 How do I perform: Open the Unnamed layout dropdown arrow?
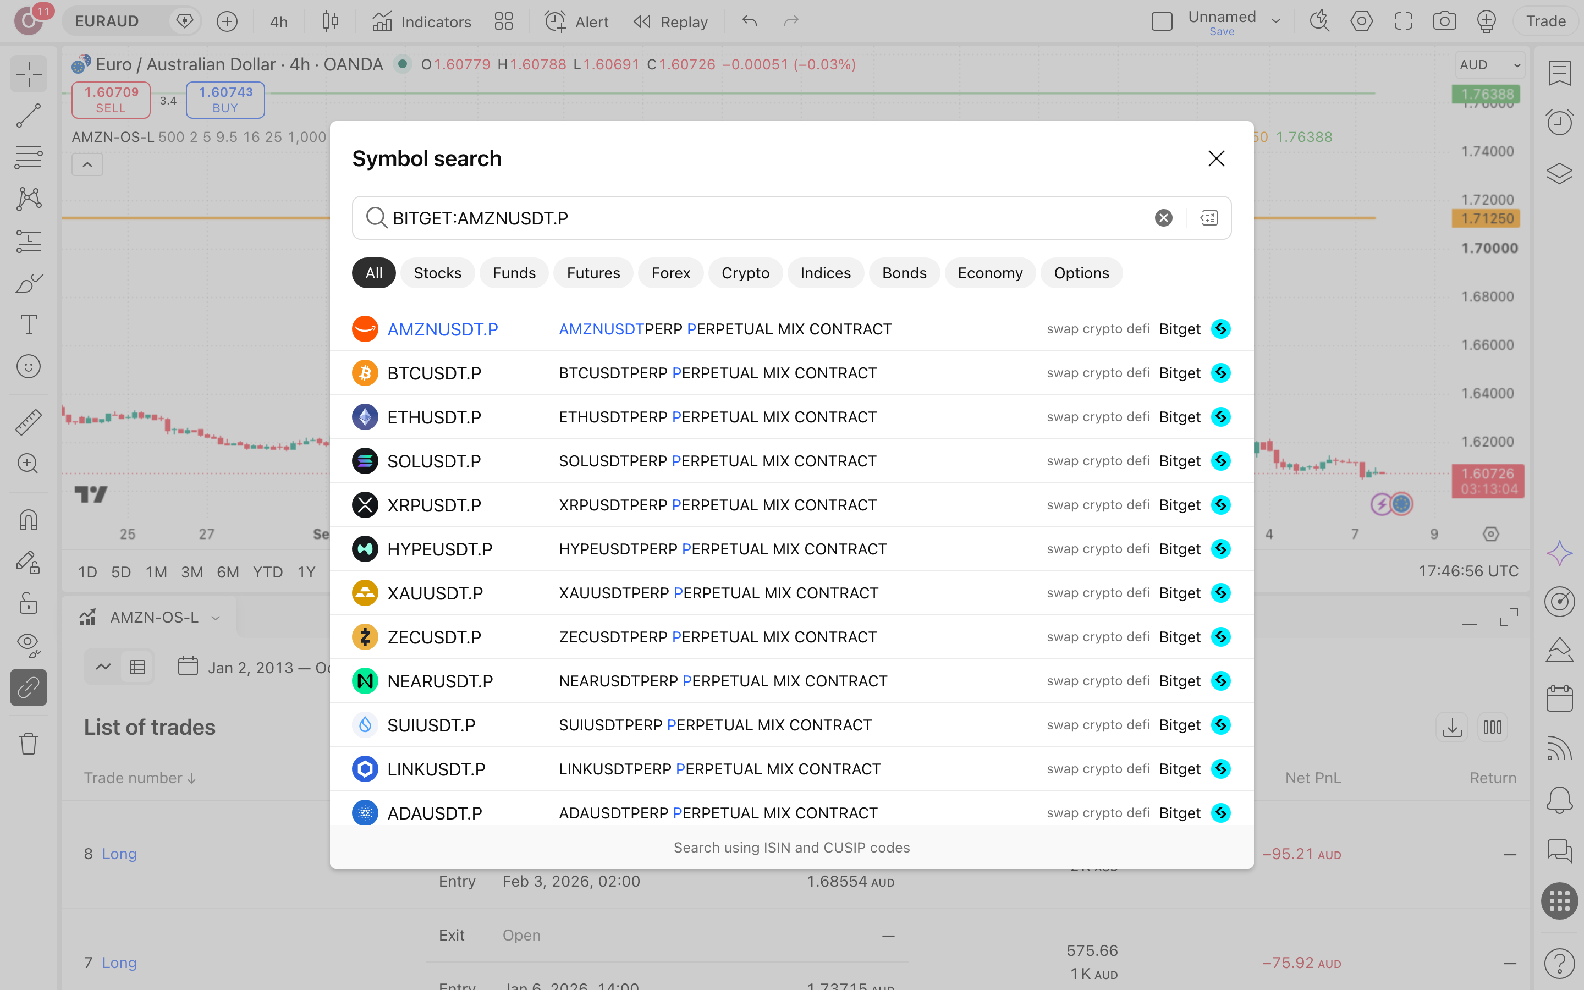(x=1275, y=21)
